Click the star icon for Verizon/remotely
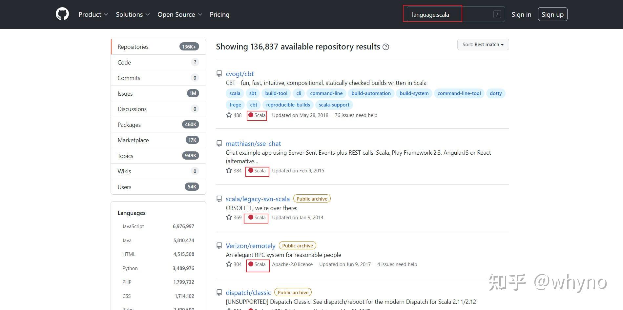The image size is (623, 310). coord(229,264)
